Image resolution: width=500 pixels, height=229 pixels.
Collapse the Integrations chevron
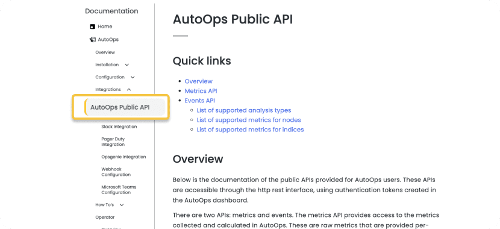[129, 90]
